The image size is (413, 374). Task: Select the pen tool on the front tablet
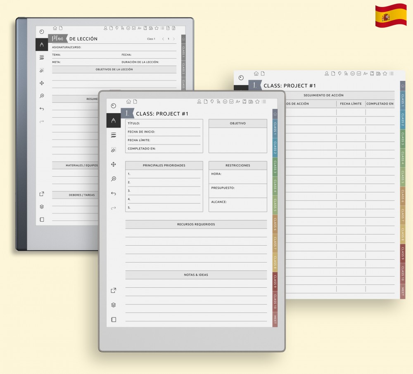pyautogui.click(x=114, y=120)
